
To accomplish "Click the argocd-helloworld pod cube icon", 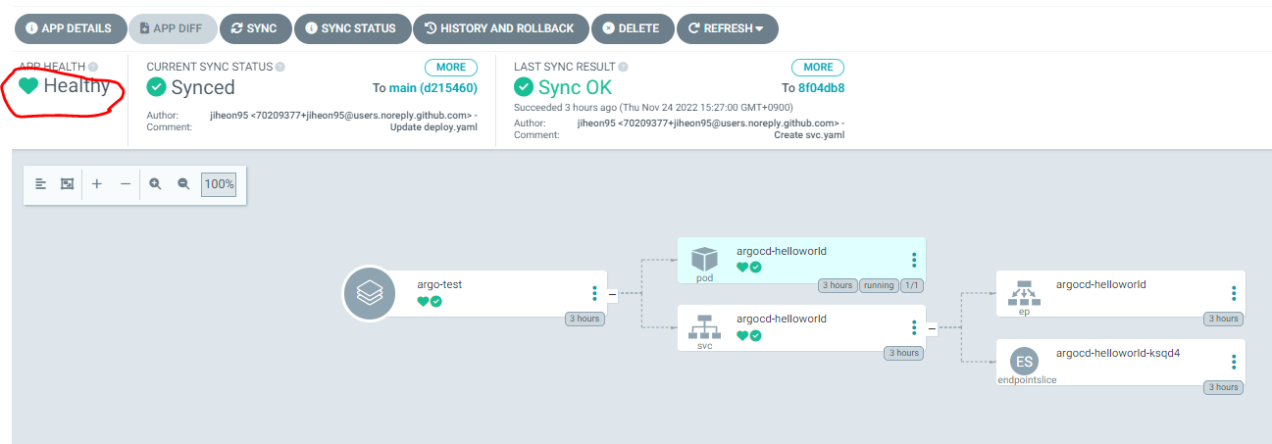I will (704, 259).
